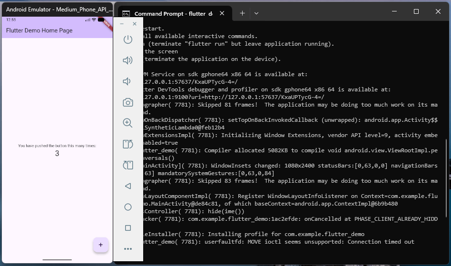Click the DevTools URL with port 9100
Image resolution: width=451 pixels, height=266 pixels.
pos(234,97)
